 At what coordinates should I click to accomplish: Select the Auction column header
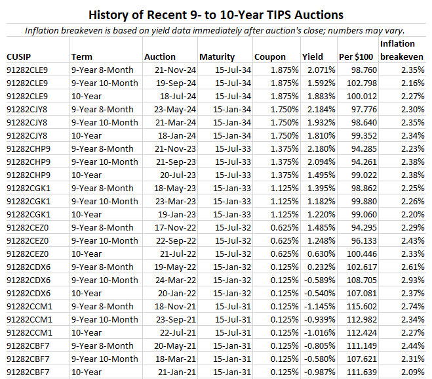point(160,57)
